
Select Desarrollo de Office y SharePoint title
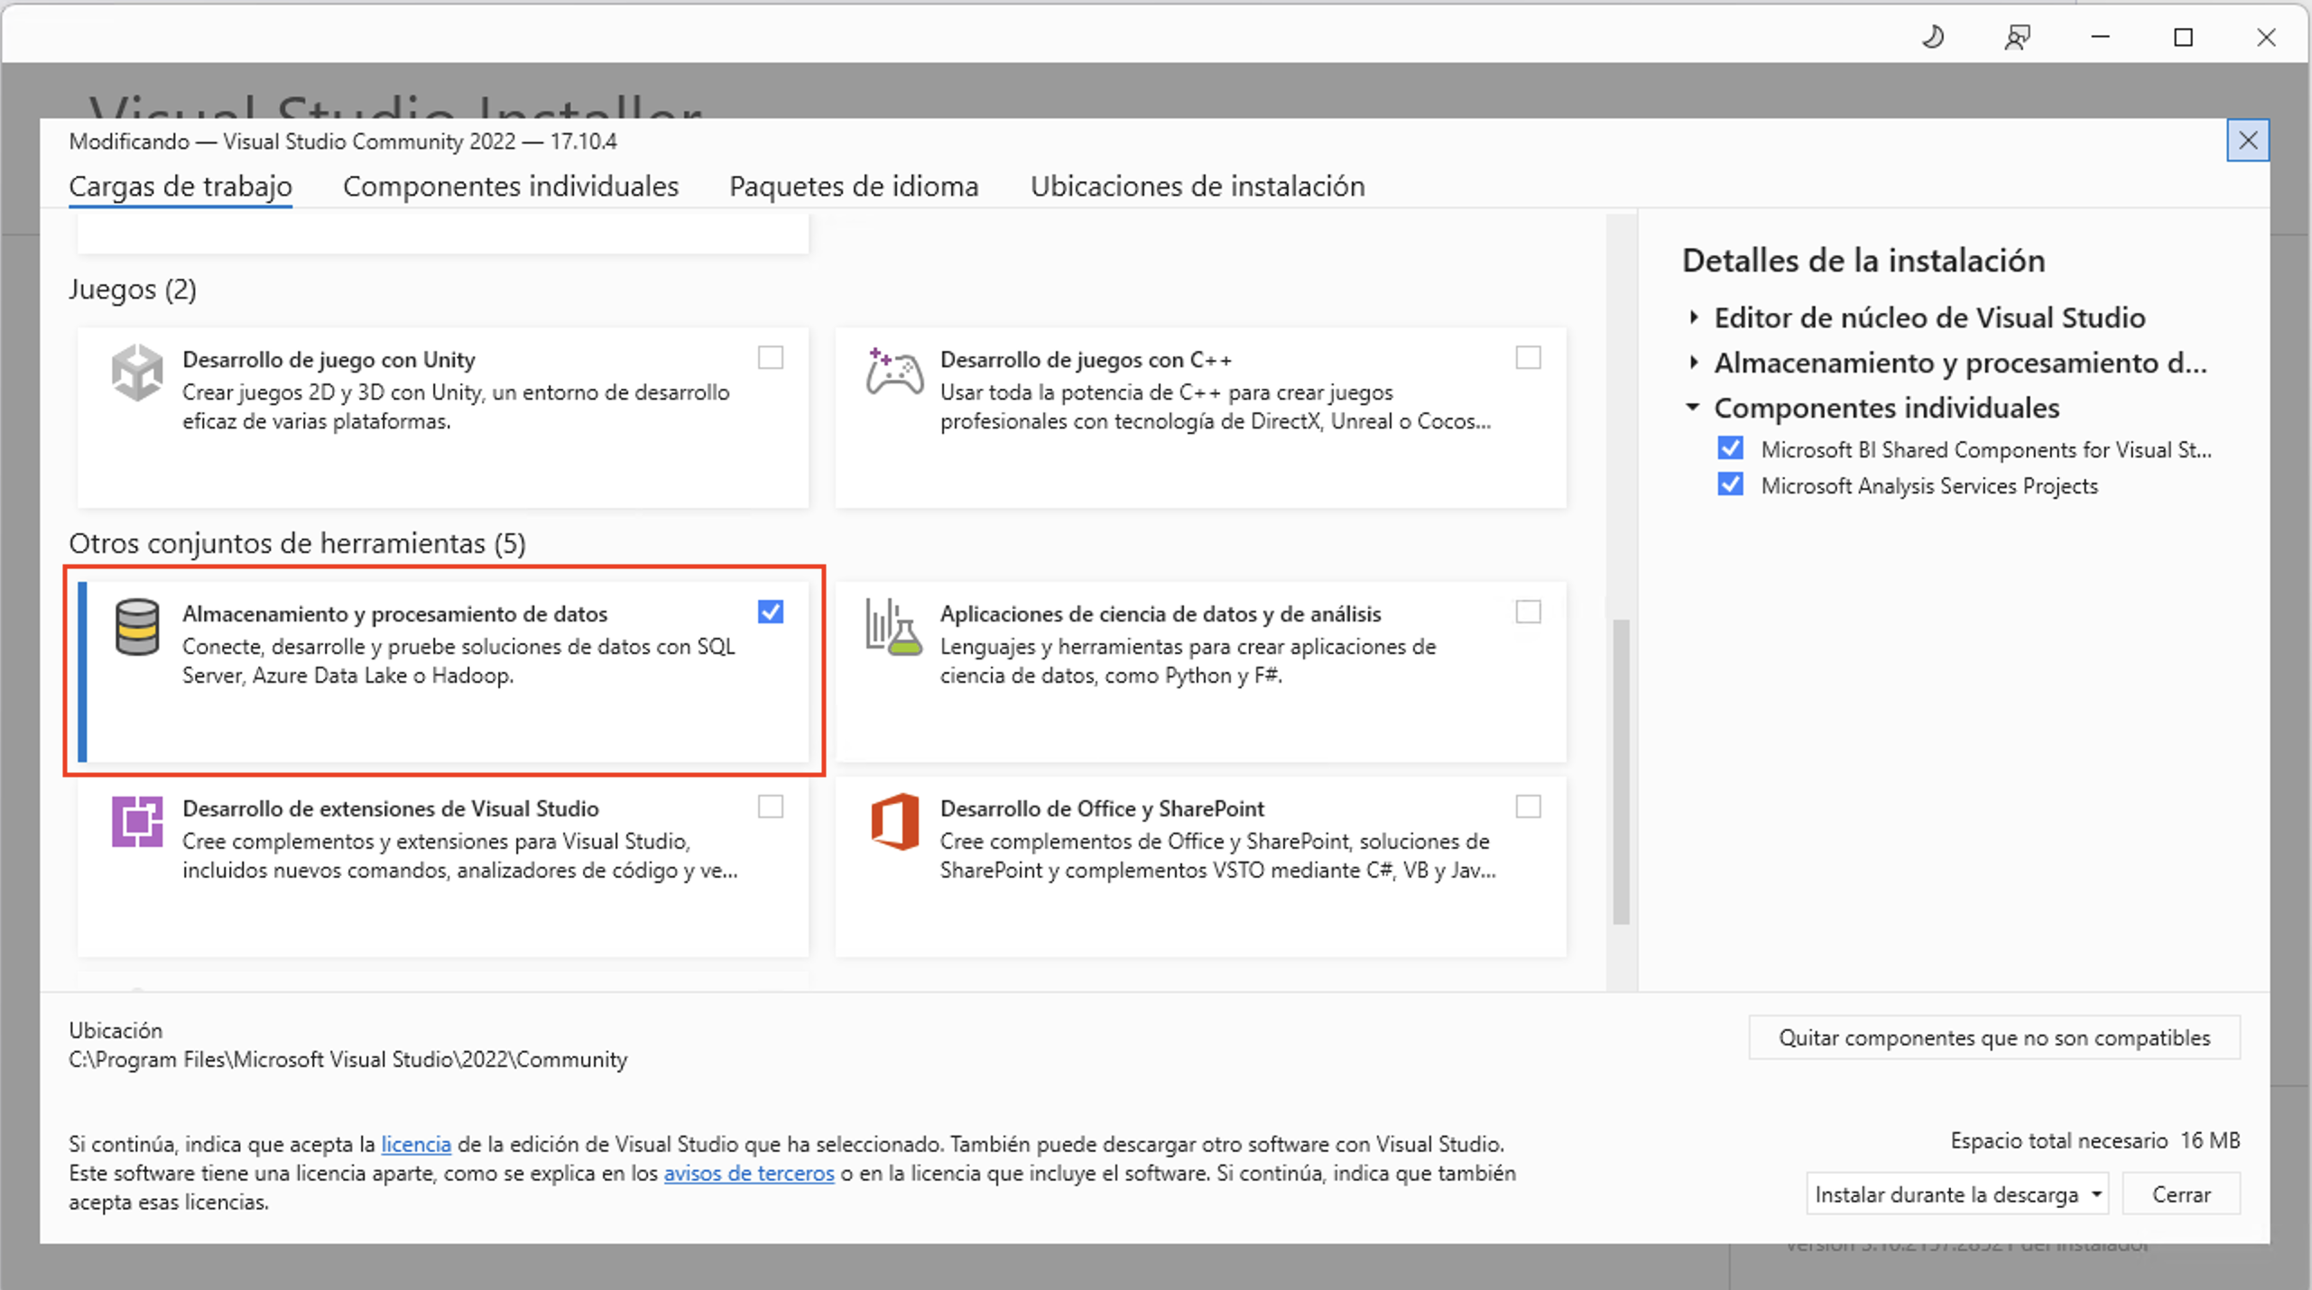(1102, 808)
